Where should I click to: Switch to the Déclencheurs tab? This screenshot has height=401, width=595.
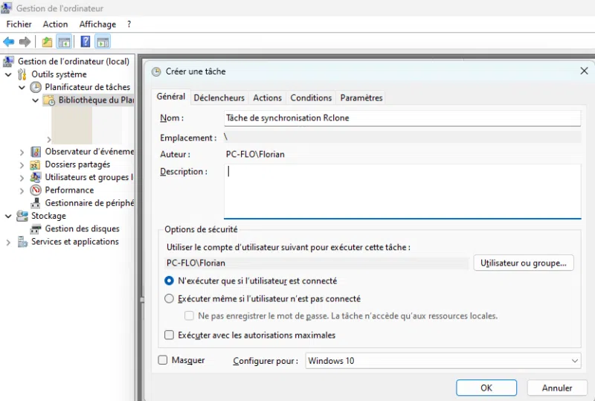click(219, 98)
